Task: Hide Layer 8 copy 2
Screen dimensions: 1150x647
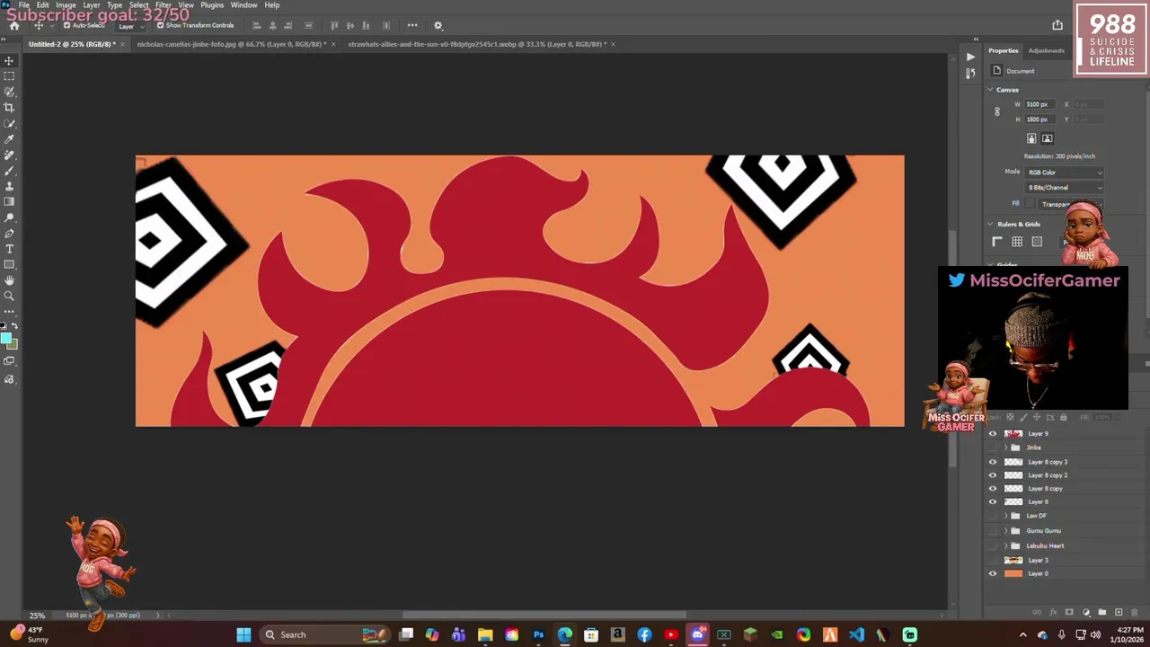Action: click(x=993, y=475)
